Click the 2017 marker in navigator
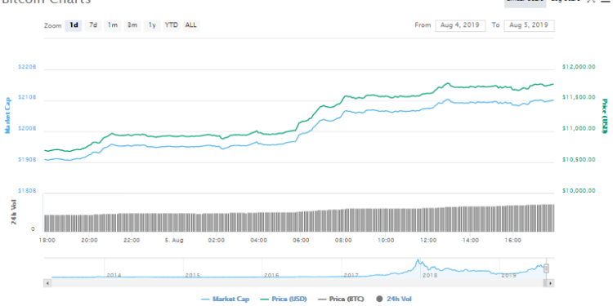This screenshot has height=306, width=613. (x=351, y=275)
